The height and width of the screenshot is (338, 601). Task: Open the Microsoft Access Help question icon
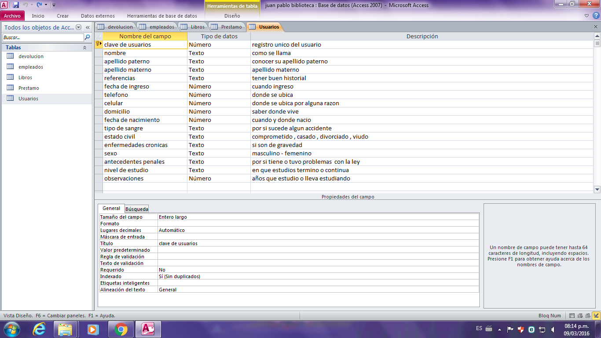(596, 16)
